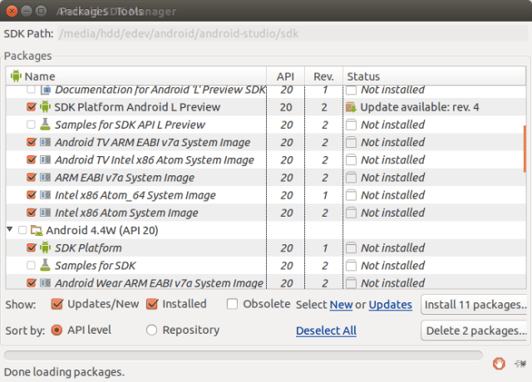This screenshot has height=382, width=532.
Task: Uncheck SDK Platform Android L Preview
Action: coord(32,107)
